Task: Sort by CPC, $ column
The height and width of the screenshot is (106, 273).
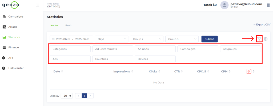Action: (203, 71)
